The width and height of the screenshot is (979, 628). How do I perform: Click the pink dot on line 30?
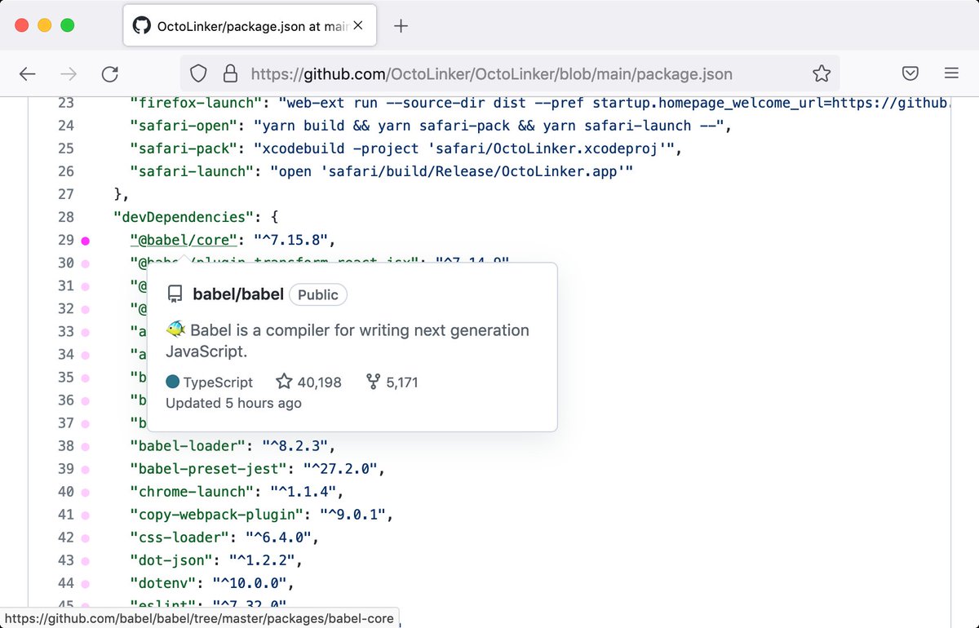86,263
